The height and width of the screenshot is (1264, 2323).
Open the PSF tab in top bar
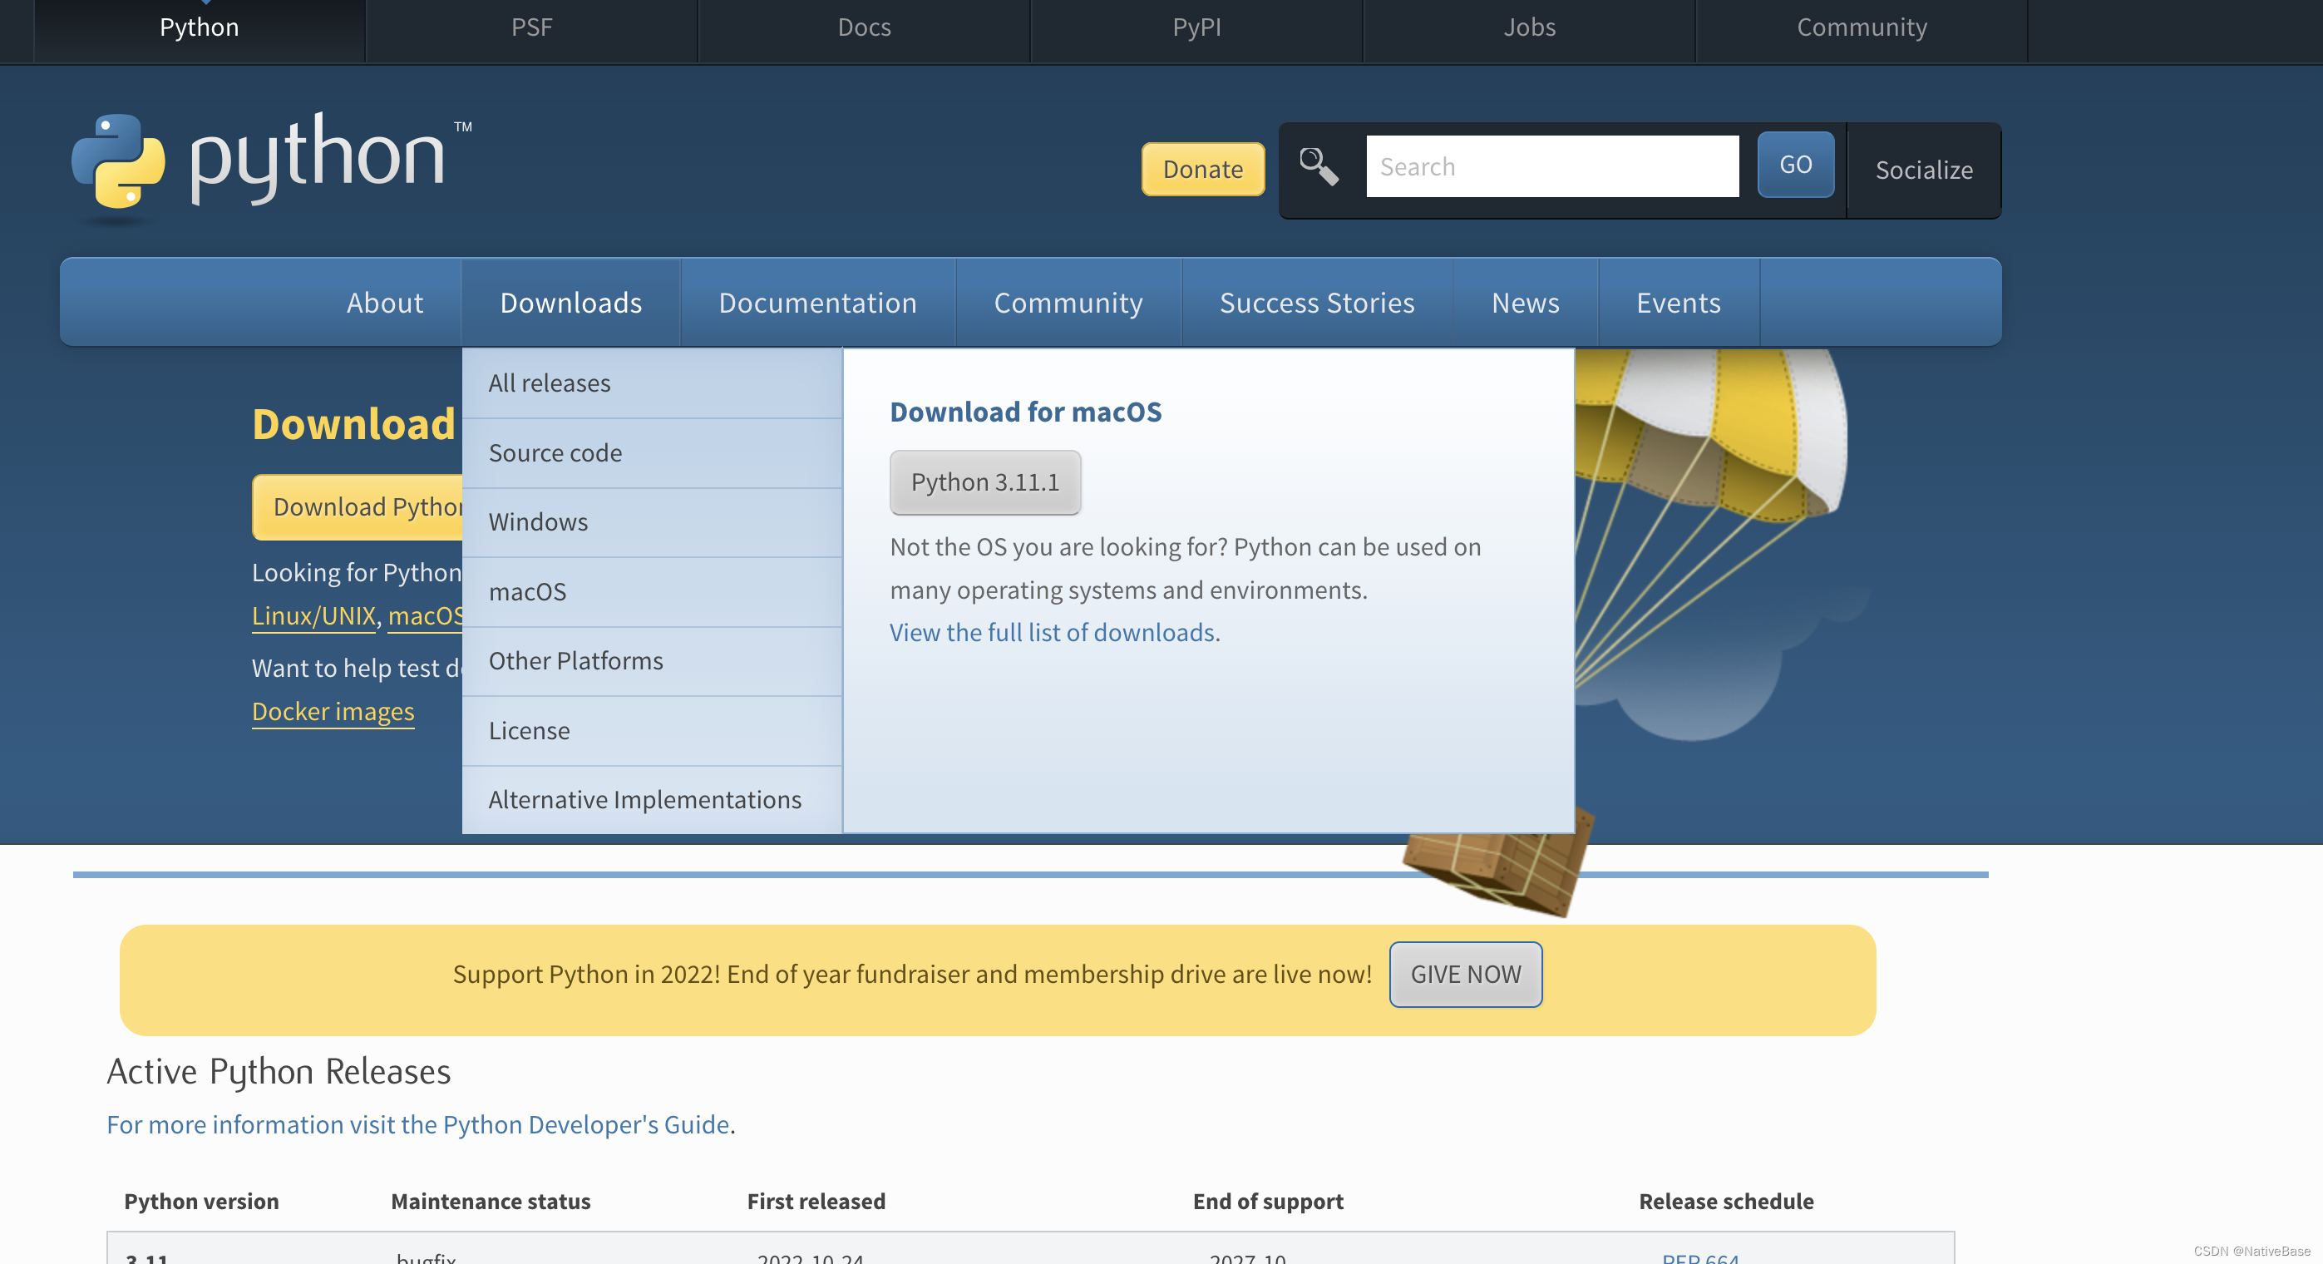(531, 28)
